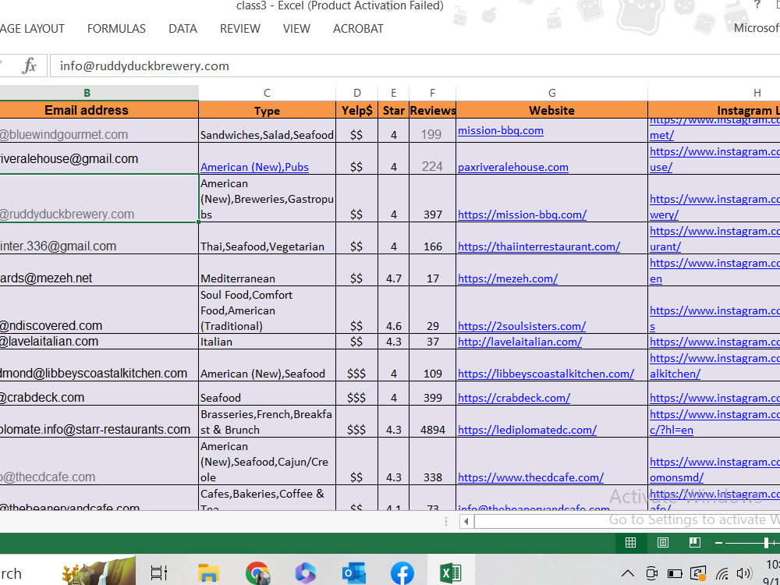This screenshot has width=780, height=585.
Task: Open Microsoft Copilot app on taskbar
Action: click(306, 573)
